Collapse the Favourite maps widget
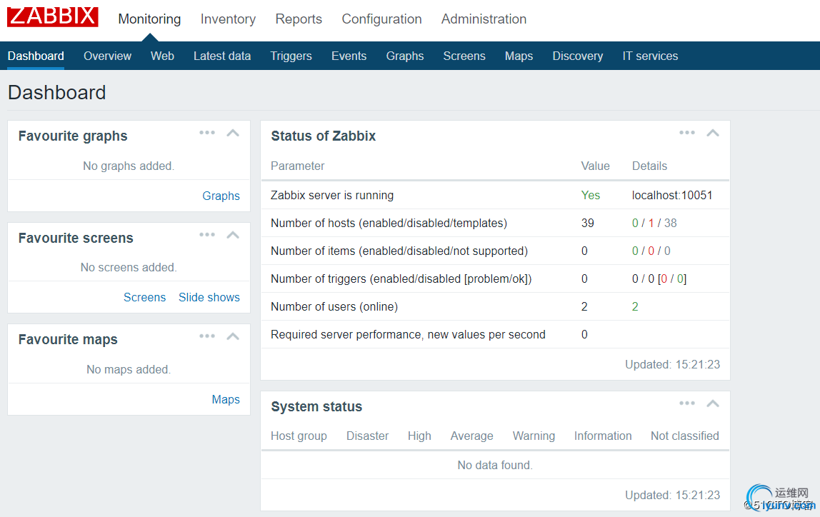Screen dimensions: 820x517 (x=233, y=336)
